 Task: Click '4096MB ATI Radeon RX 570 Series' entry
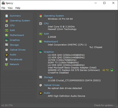74,70
